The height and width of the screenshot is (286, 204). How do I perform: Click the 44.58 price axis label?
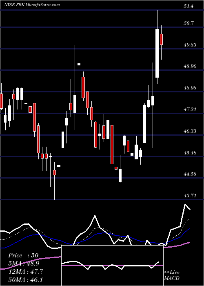pyautogui.click(x=190, y=174)
